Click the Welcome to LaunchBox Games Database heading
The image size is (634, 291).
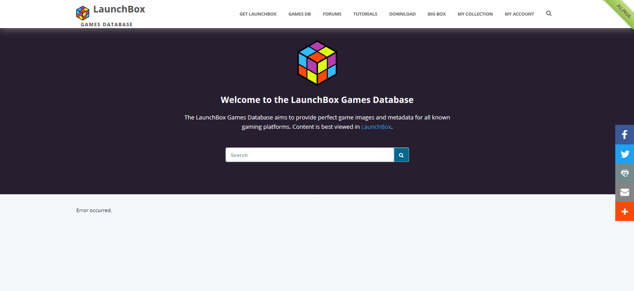click(317, 100)
